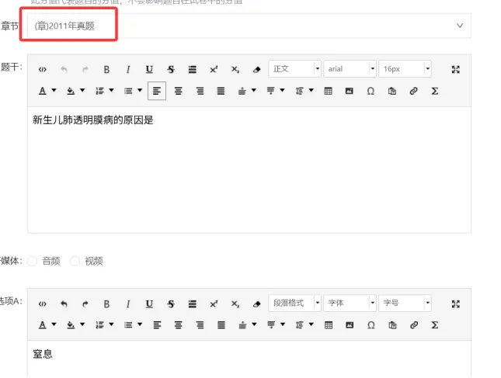Open 字号 size dropdown in 选项A editor
Viewport: 501px width, 378px height.
tap(405, 303)
